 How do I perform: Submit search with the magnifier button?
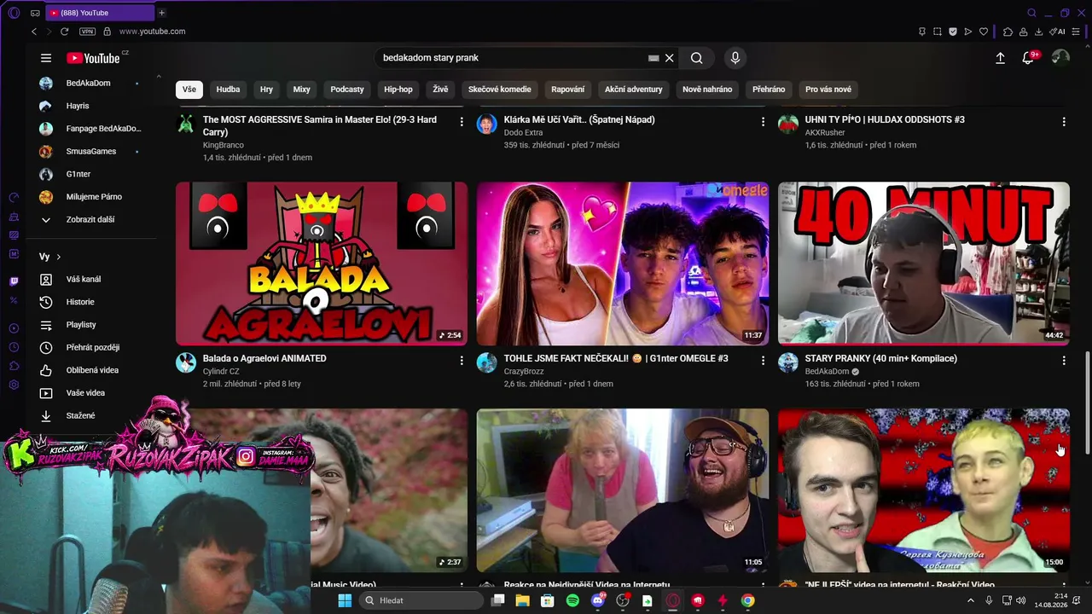click(x=697, y=58)
